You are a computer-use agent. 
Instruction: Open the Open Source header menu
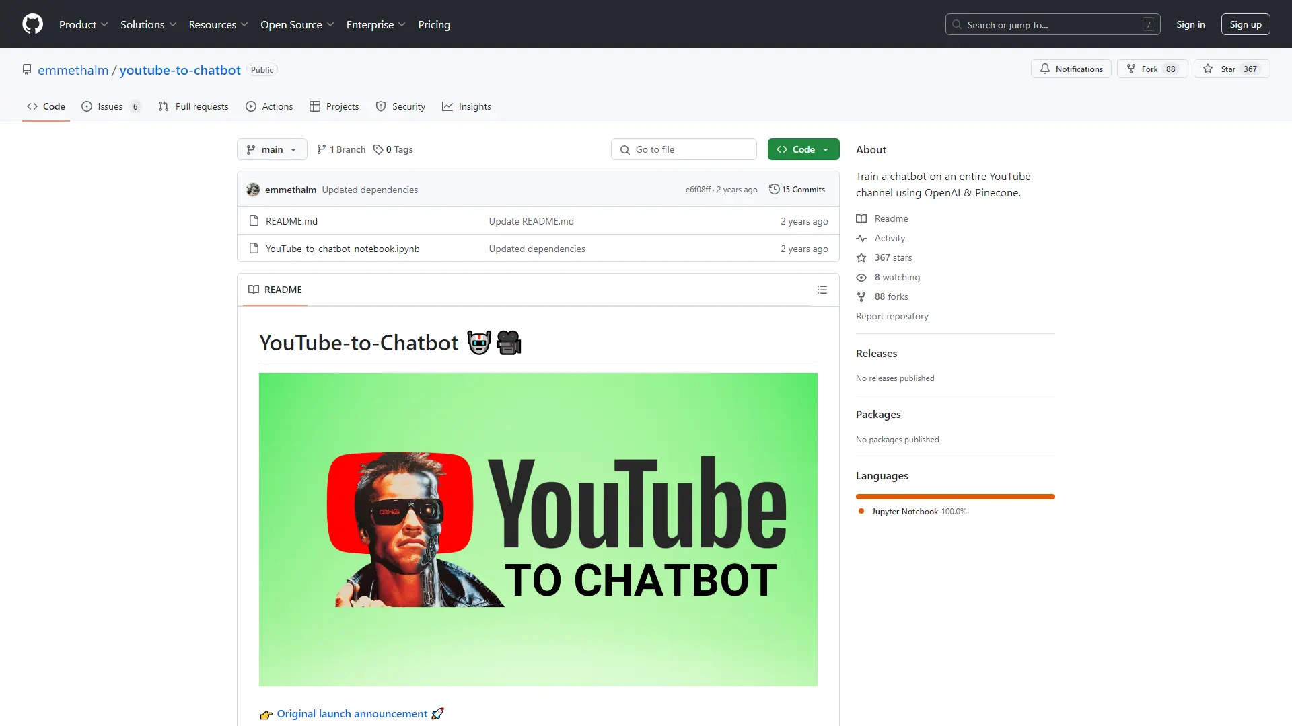tap(297, 24)
